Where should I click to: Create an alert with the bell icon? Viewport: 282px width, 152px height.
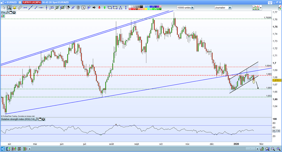(15, 8)
